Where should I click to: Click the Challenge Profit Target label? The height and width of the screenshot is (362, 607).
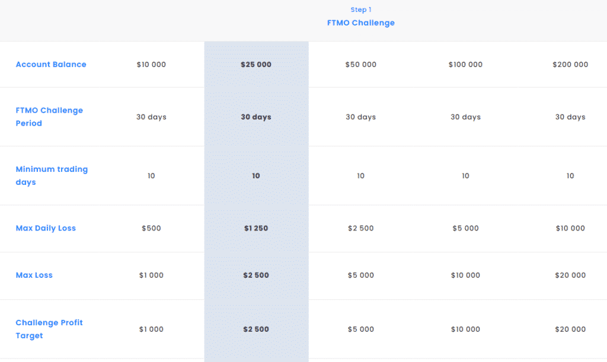(49, 329)
